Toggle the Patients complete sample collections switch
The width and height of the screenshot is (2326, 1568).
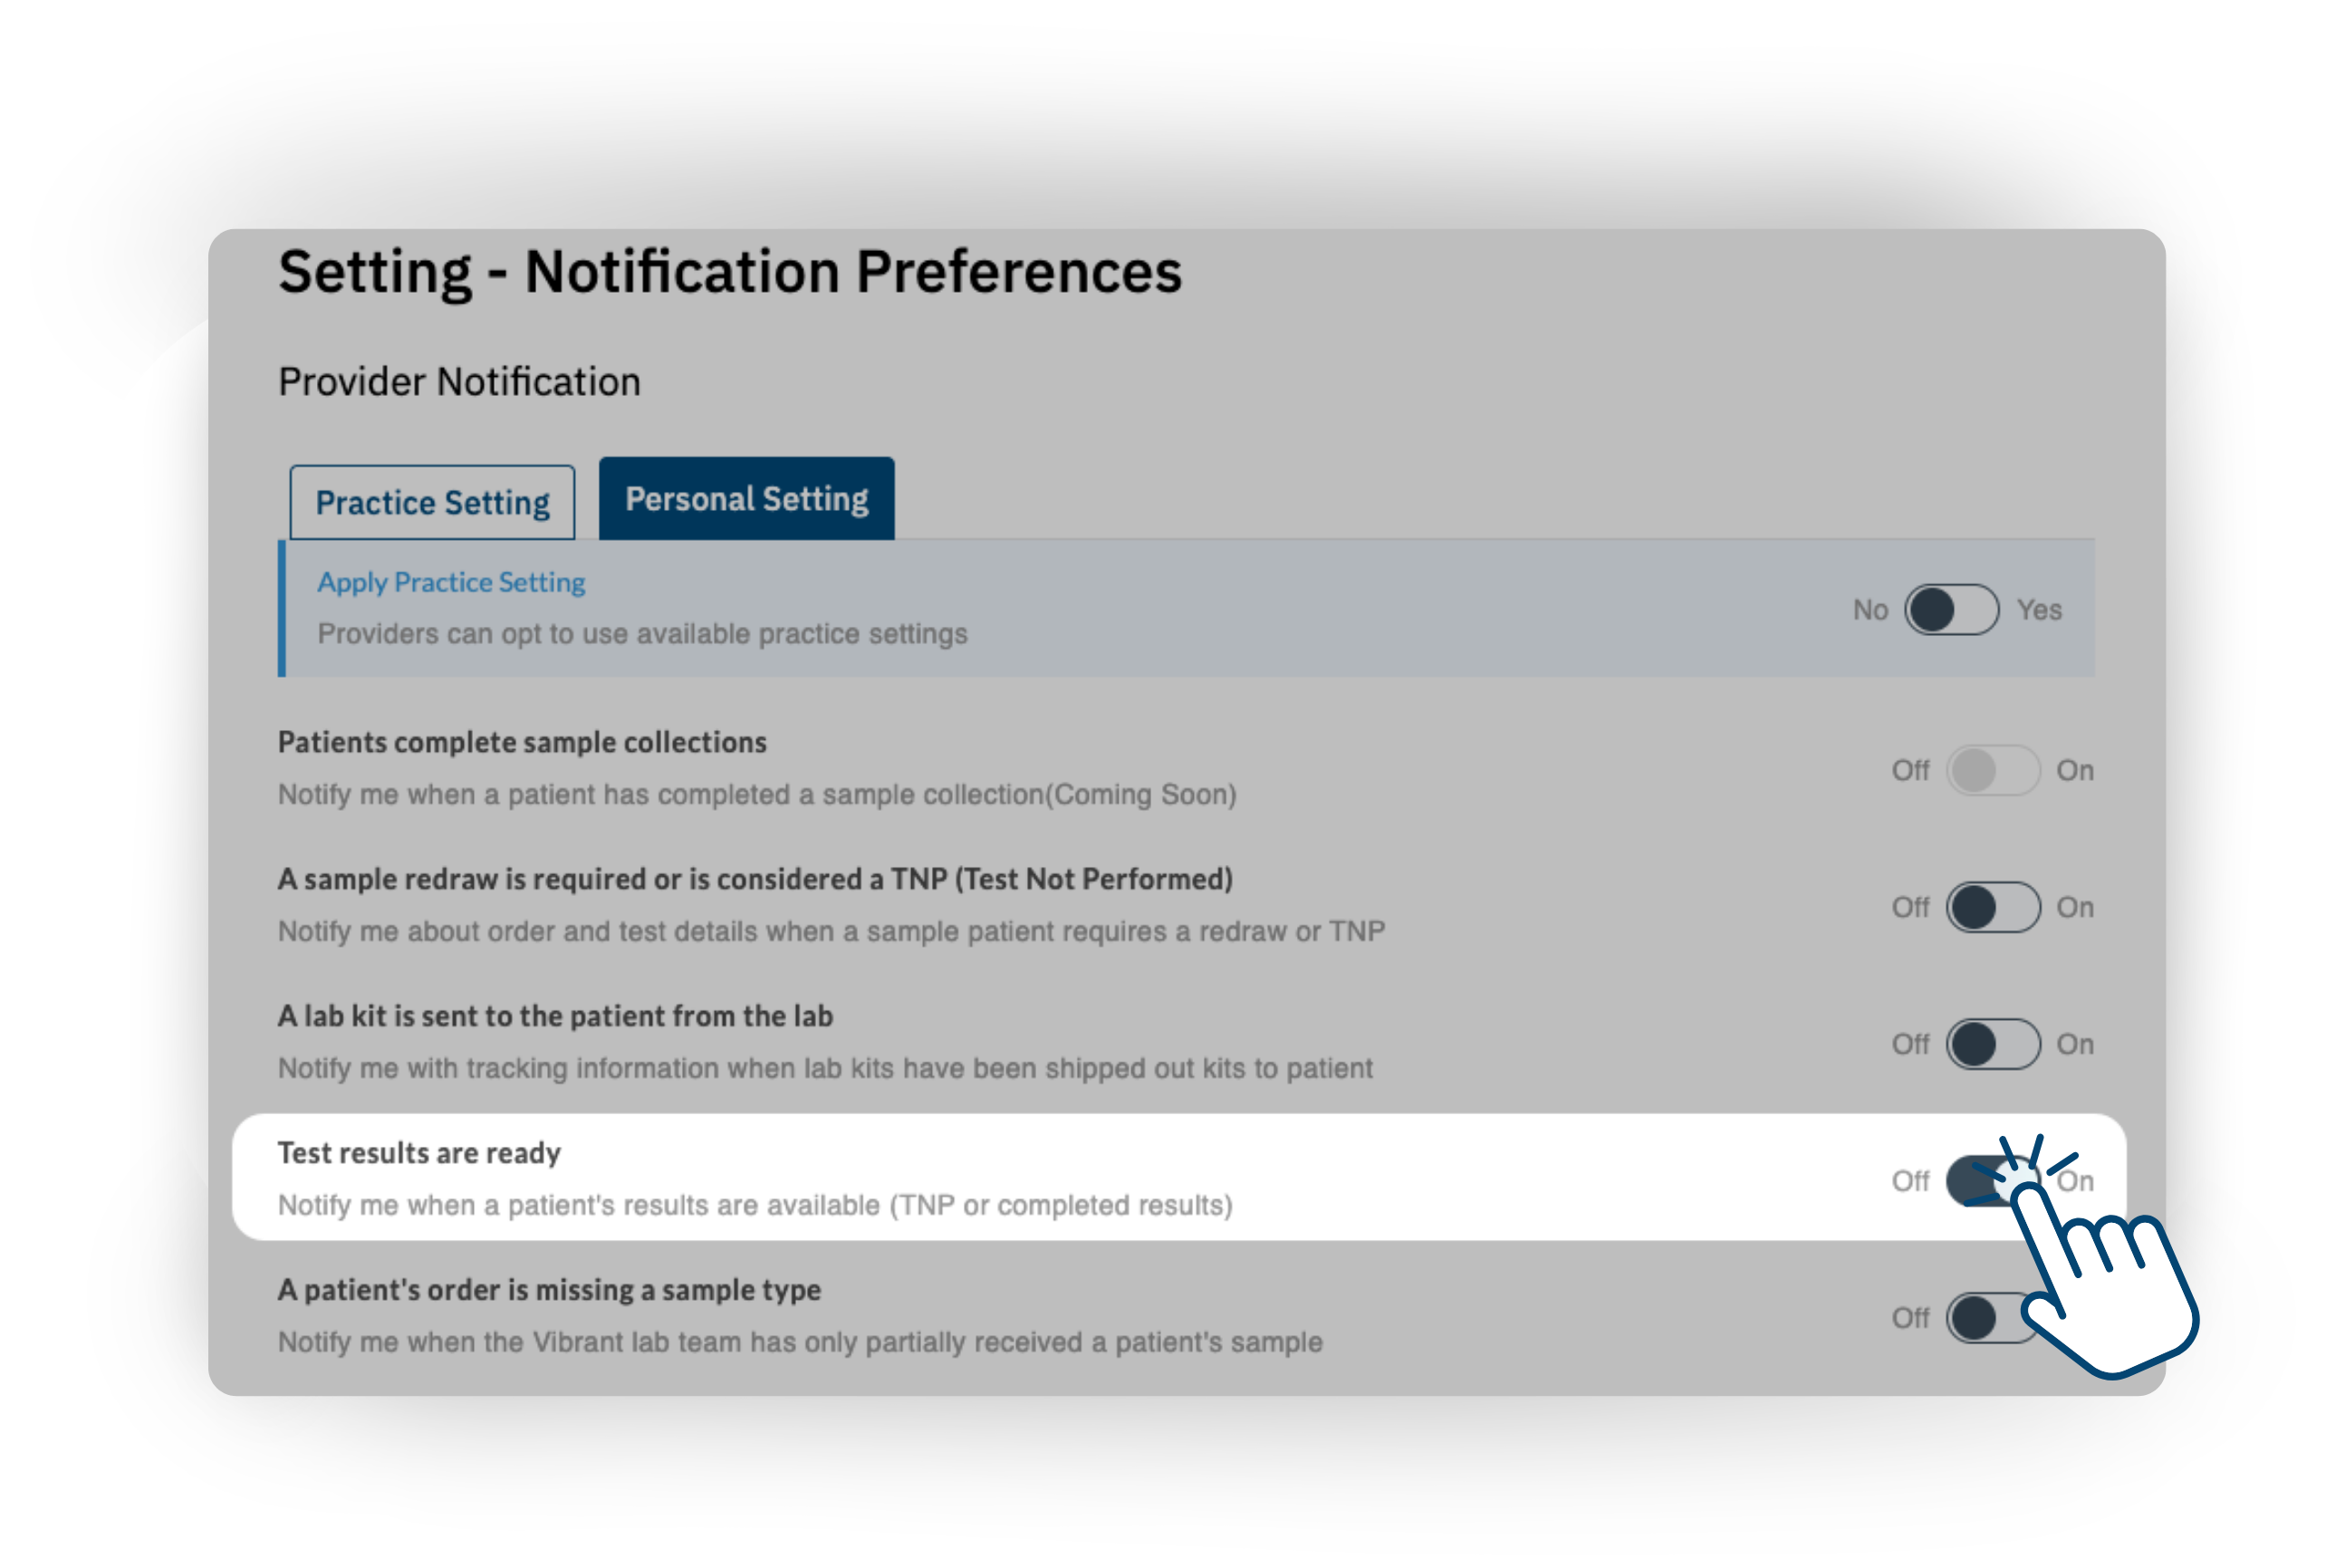[x=1992, y=770]
